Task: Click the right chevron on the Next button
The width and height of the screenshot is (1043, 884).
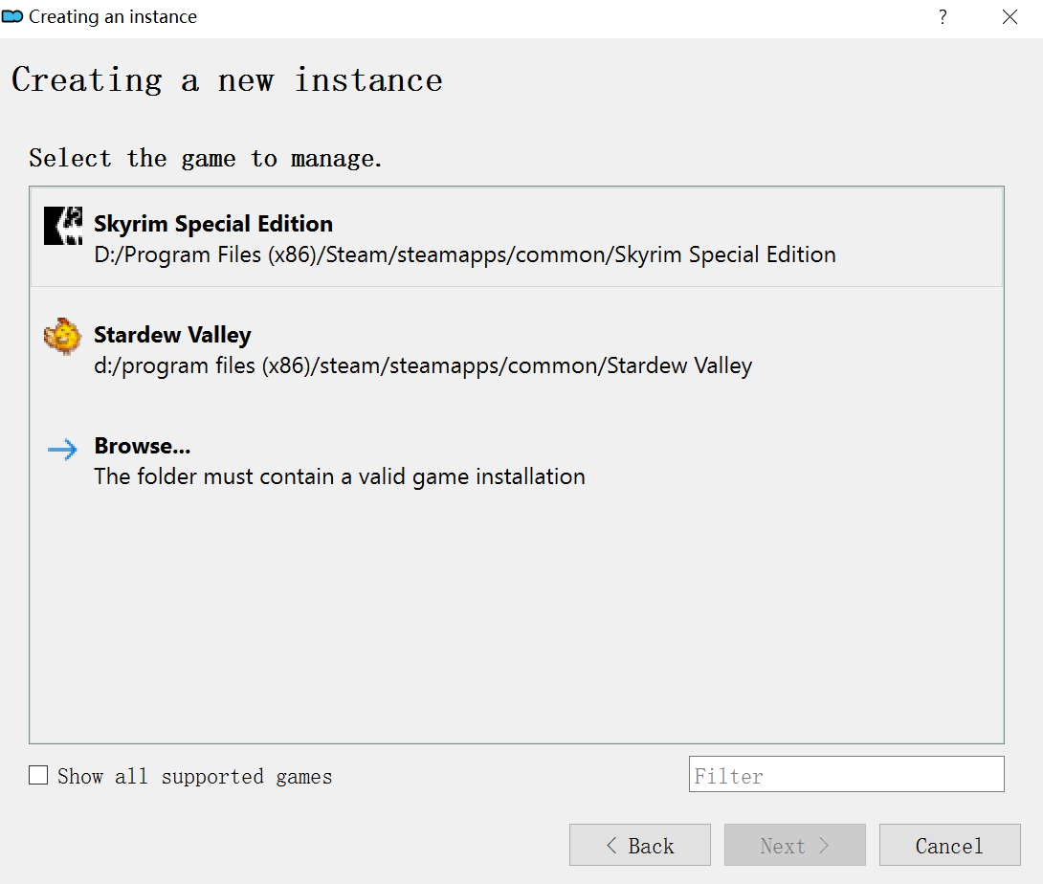Action: pos(823,846)
